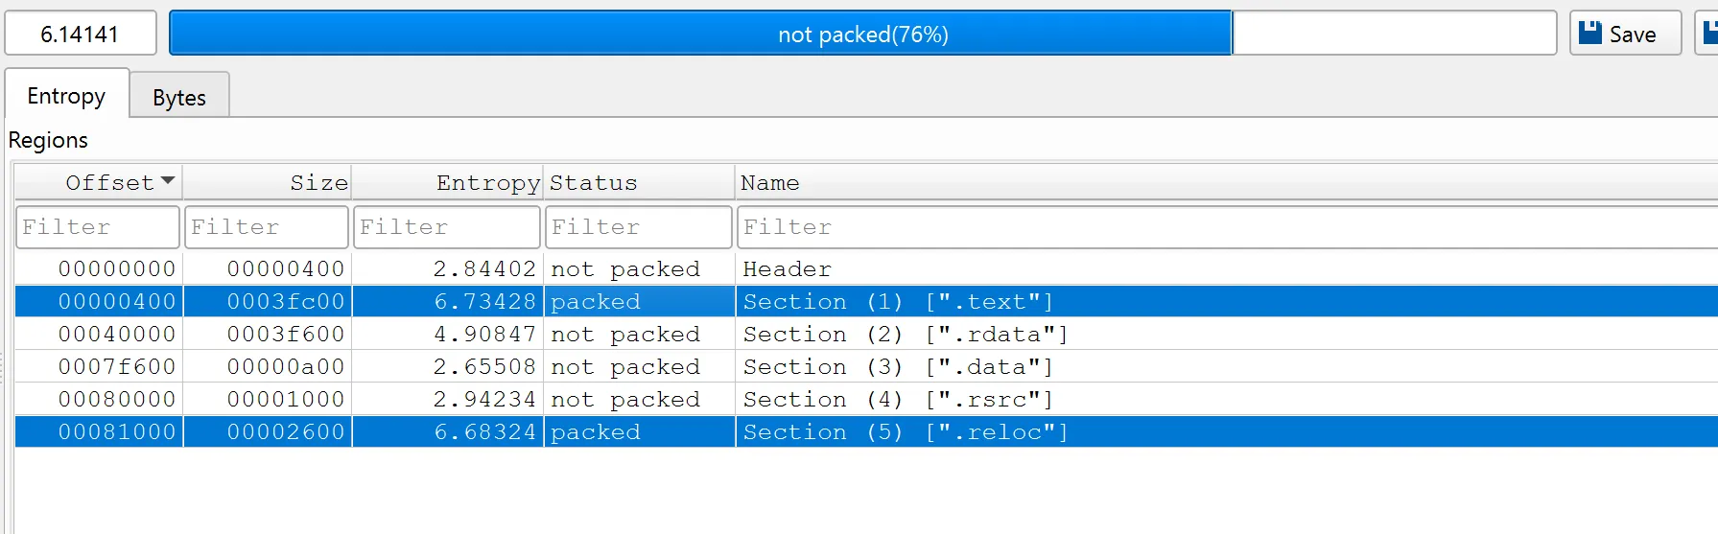Click the Offset column sort arrow
Image resolution: width=1718 pixels, height=534 pixels.
(168, 180)
